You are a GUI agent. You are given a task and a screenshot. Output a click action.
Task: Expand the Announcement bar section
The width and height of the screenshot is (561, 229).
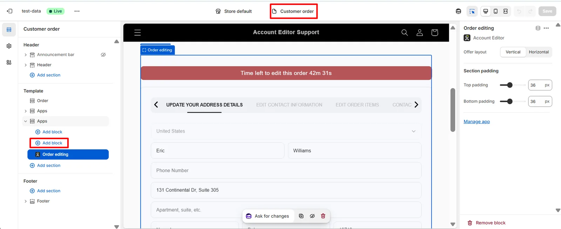coord(26,55)
